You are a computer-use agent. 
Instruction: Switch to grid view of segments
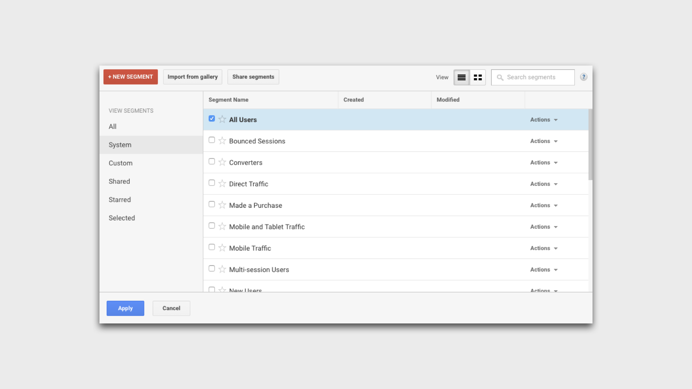point(478,77)
